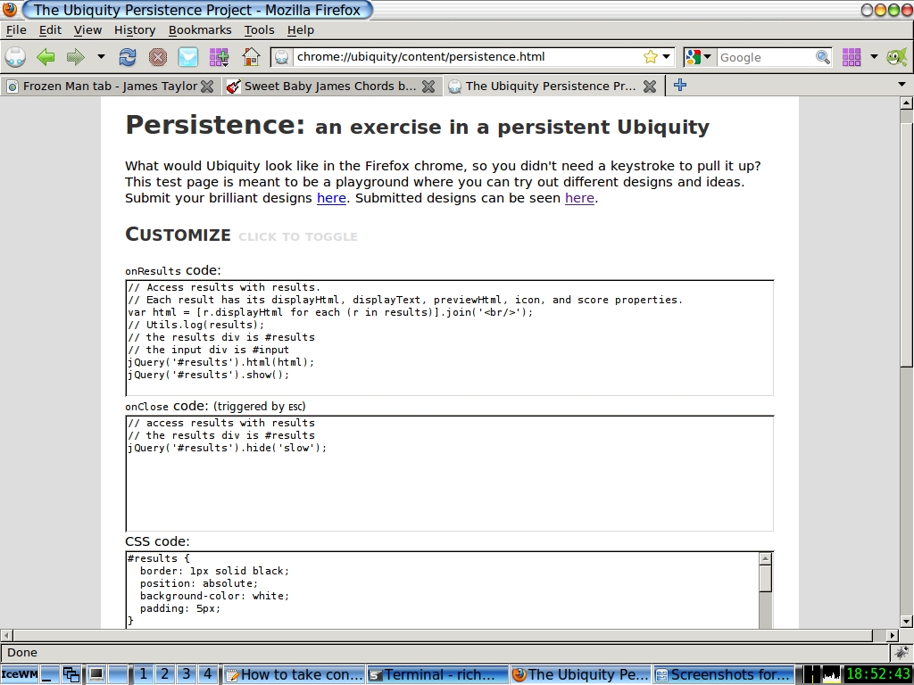Click the page vertical scrollbar down arrow
Viewport: 914px width, 685px height.
click(x=906, y=622)
